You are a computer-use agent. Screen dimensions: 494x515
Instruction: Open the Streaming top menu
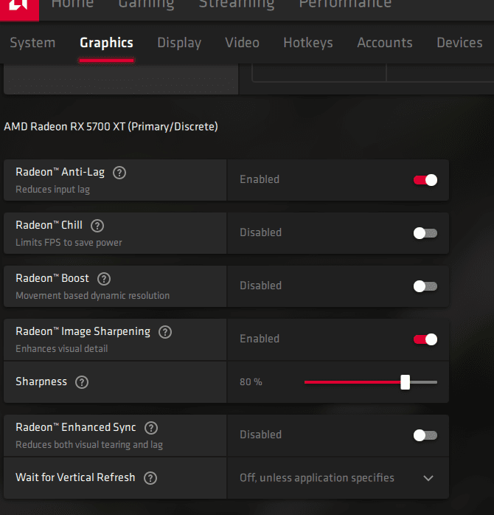pyautogui.click(x=237, y=4)
